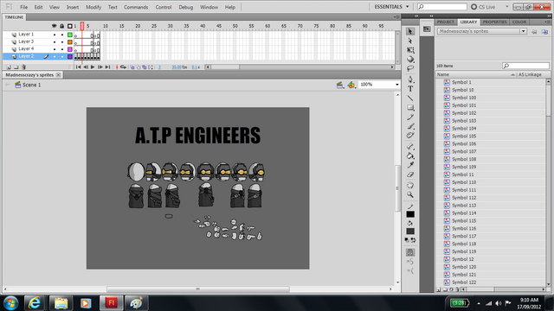Toggle Name column sort arrow
Screen dimensions: 554x311
512,75
